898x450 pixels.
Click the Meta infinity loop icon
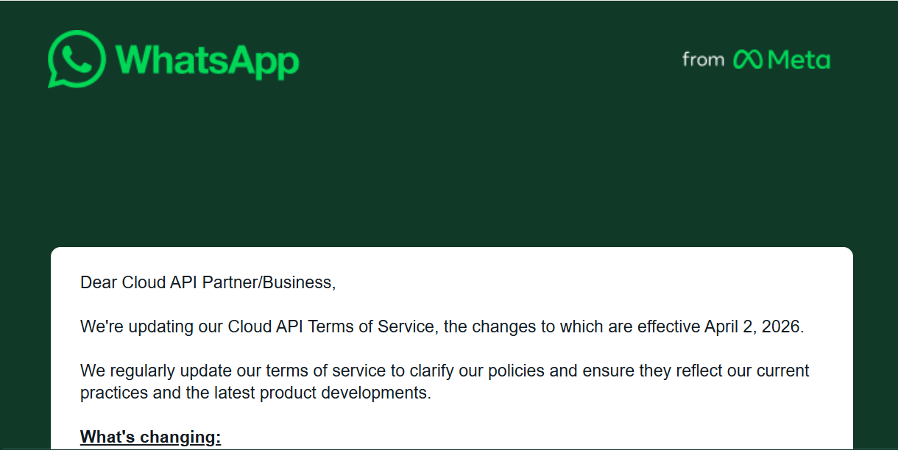pos(749,59)
